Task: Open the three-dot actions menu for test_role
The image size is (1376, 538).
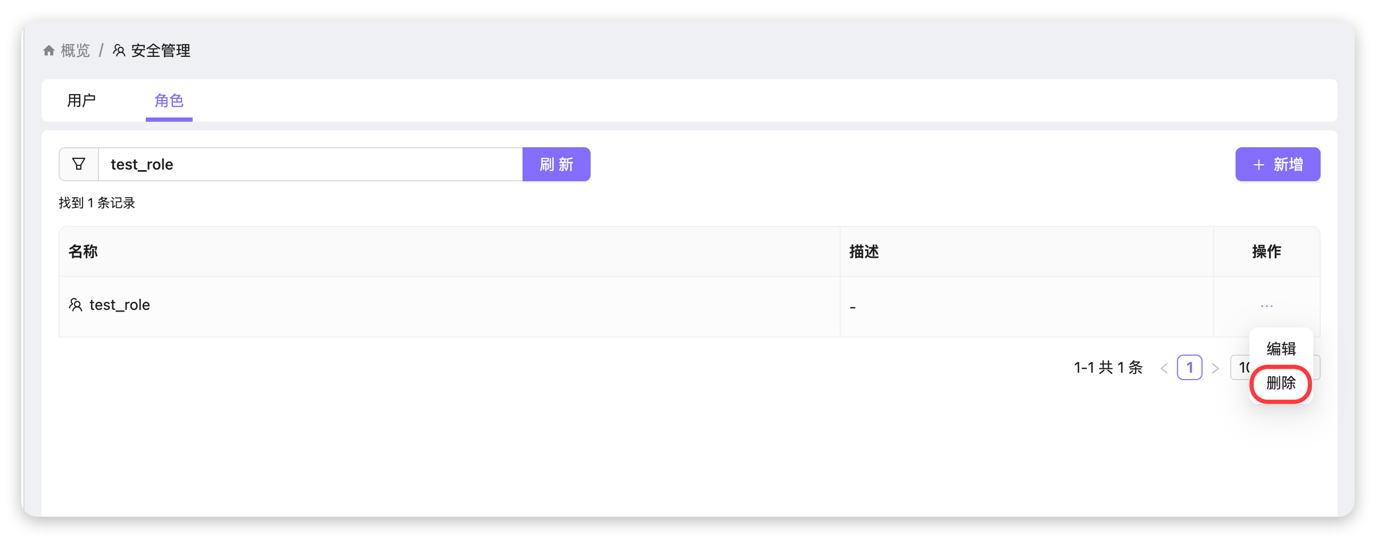Action: (1266, 306)
